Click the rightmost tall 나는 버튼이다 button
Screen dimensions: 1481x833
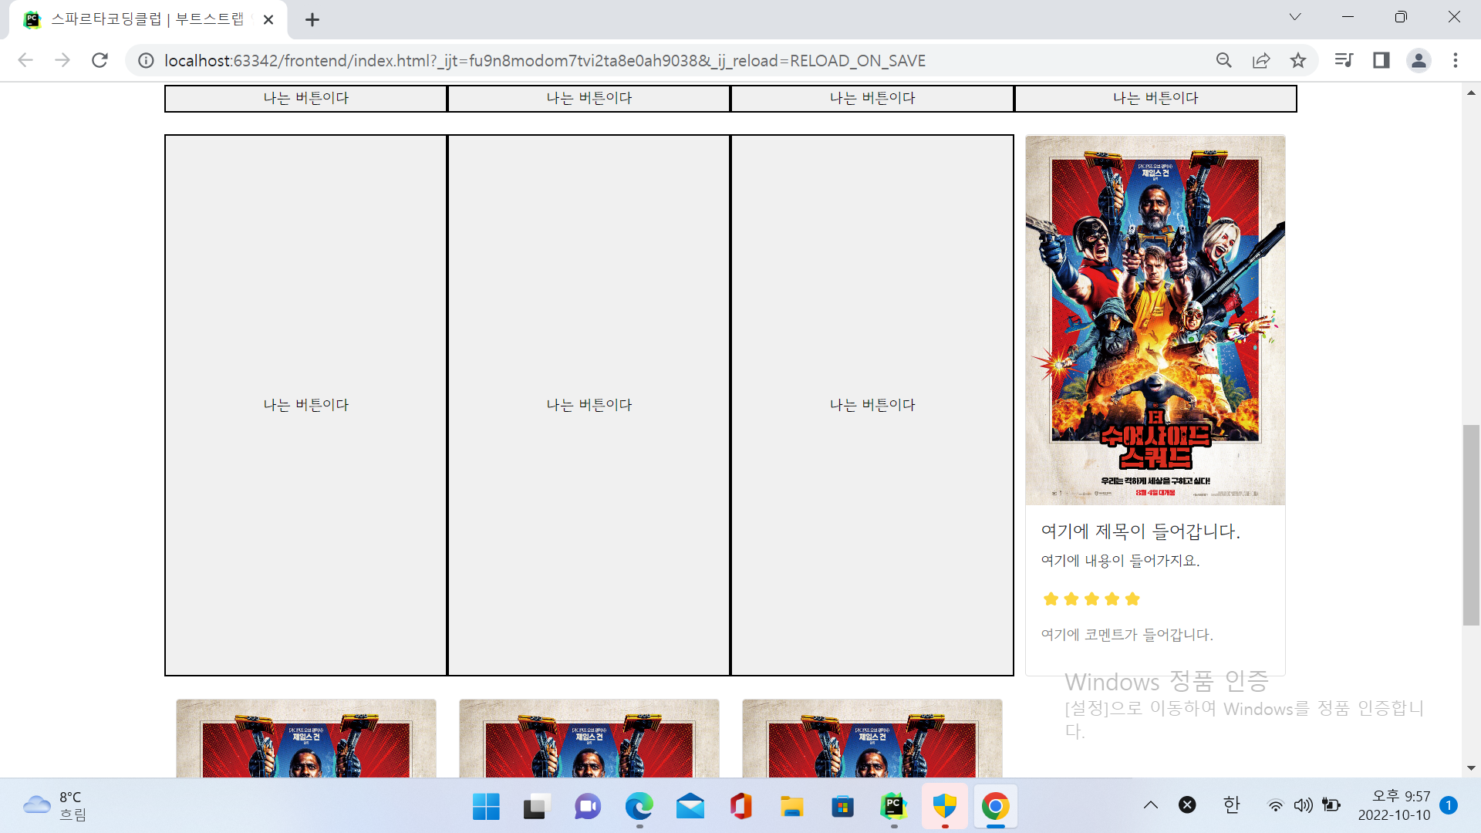pos(872,405)
